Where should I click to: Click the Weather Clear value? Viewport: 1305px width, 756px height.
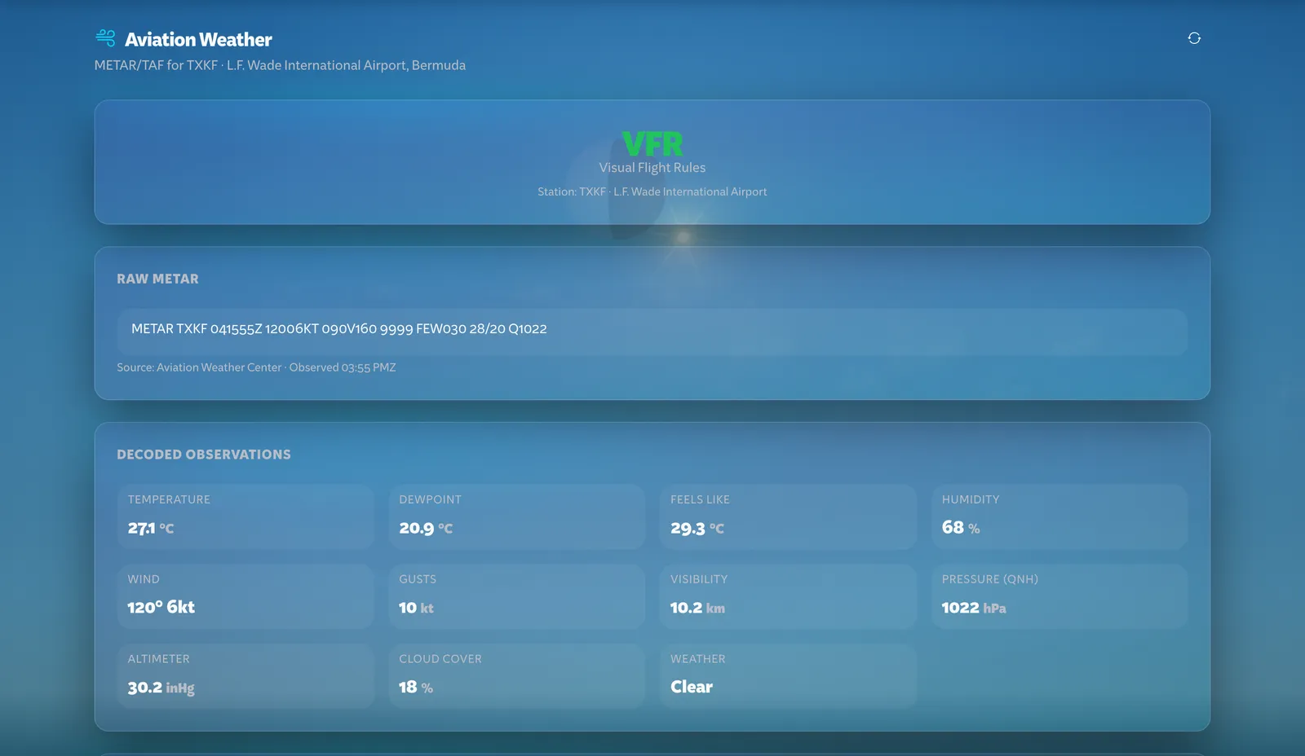click(692, 687)
